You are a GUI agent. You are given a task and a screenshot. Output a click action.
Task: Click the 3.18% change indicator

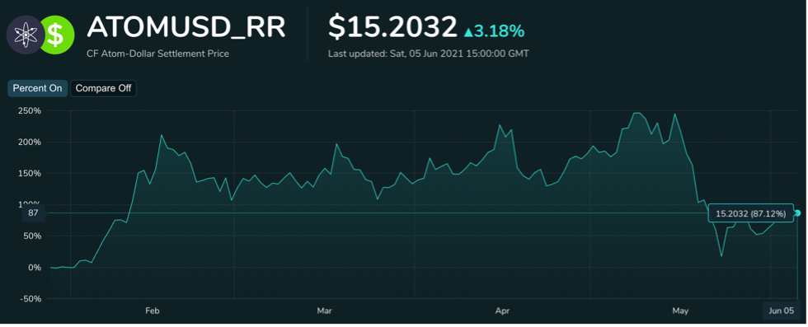click(494, 31)
